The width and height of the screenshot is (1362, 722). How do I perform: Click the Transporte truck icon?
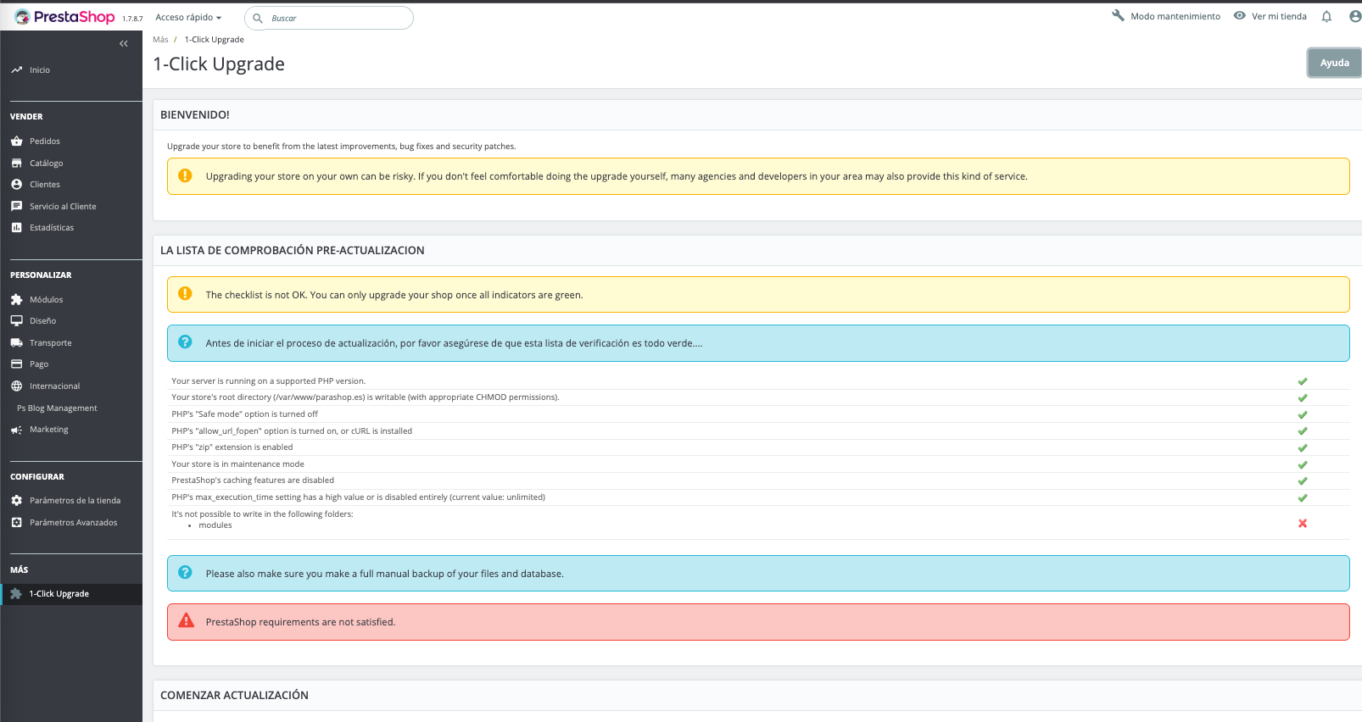[17, 343]
